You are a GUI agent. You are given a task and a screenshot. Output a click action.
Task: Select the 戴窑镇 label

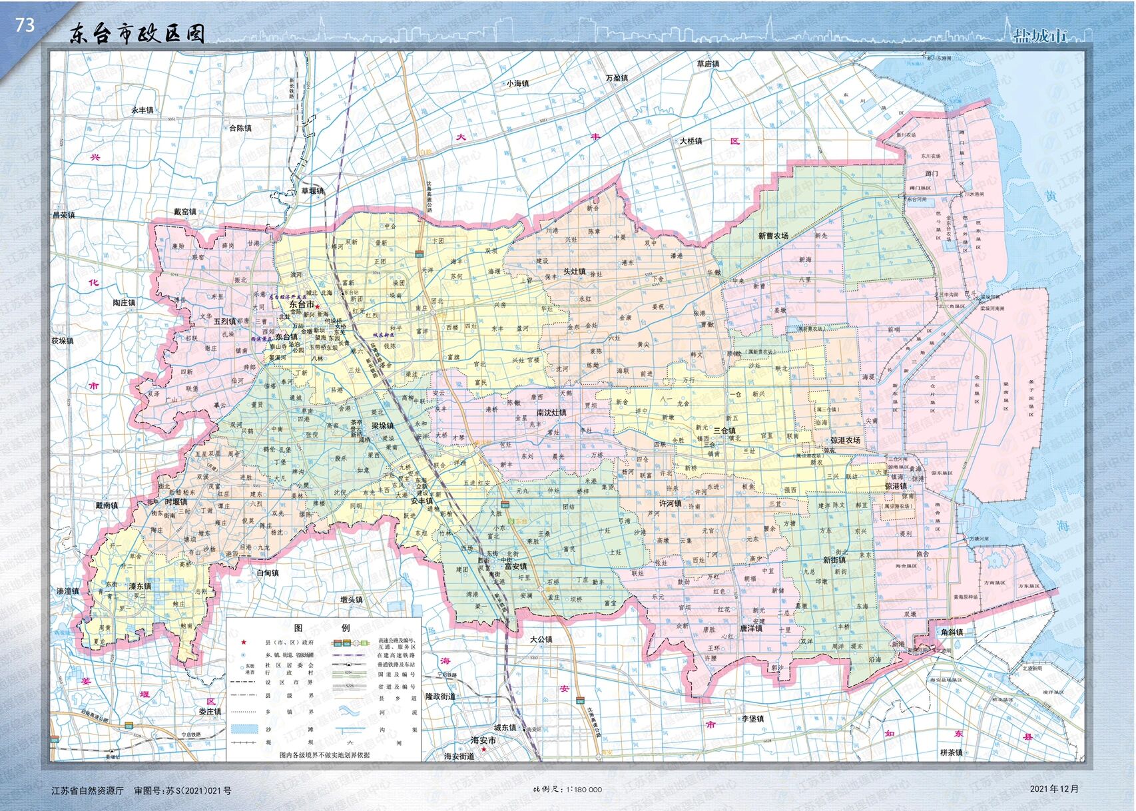point(185,212)
